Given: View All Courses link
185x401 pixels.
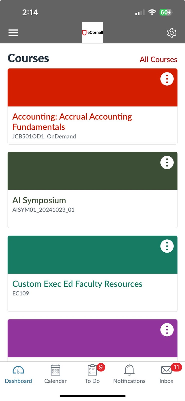Looking at the screenshot, I should click(158, 59).
